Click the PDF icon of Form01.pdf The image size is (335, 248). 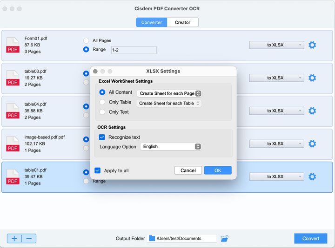(13, 45)
